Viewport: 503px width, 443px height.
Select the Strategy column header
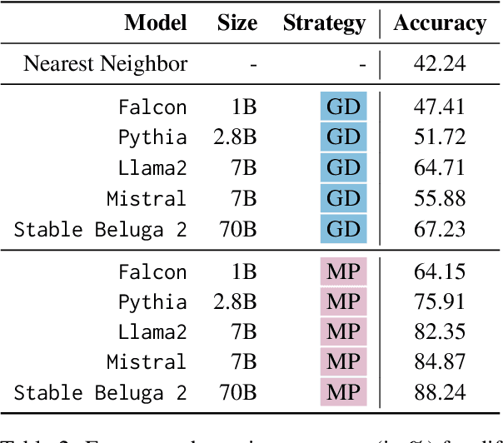[x=324, y=22]
